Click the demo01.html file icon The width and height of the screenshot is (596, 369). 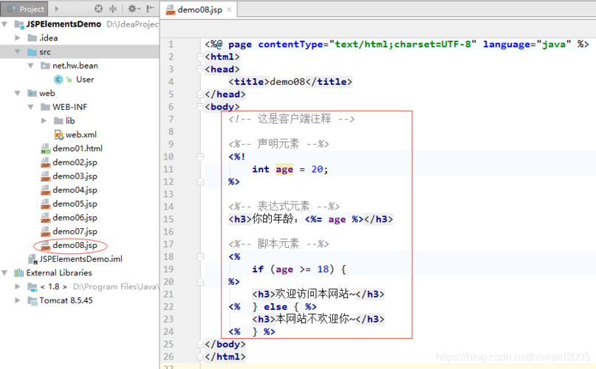click(45, 148)
